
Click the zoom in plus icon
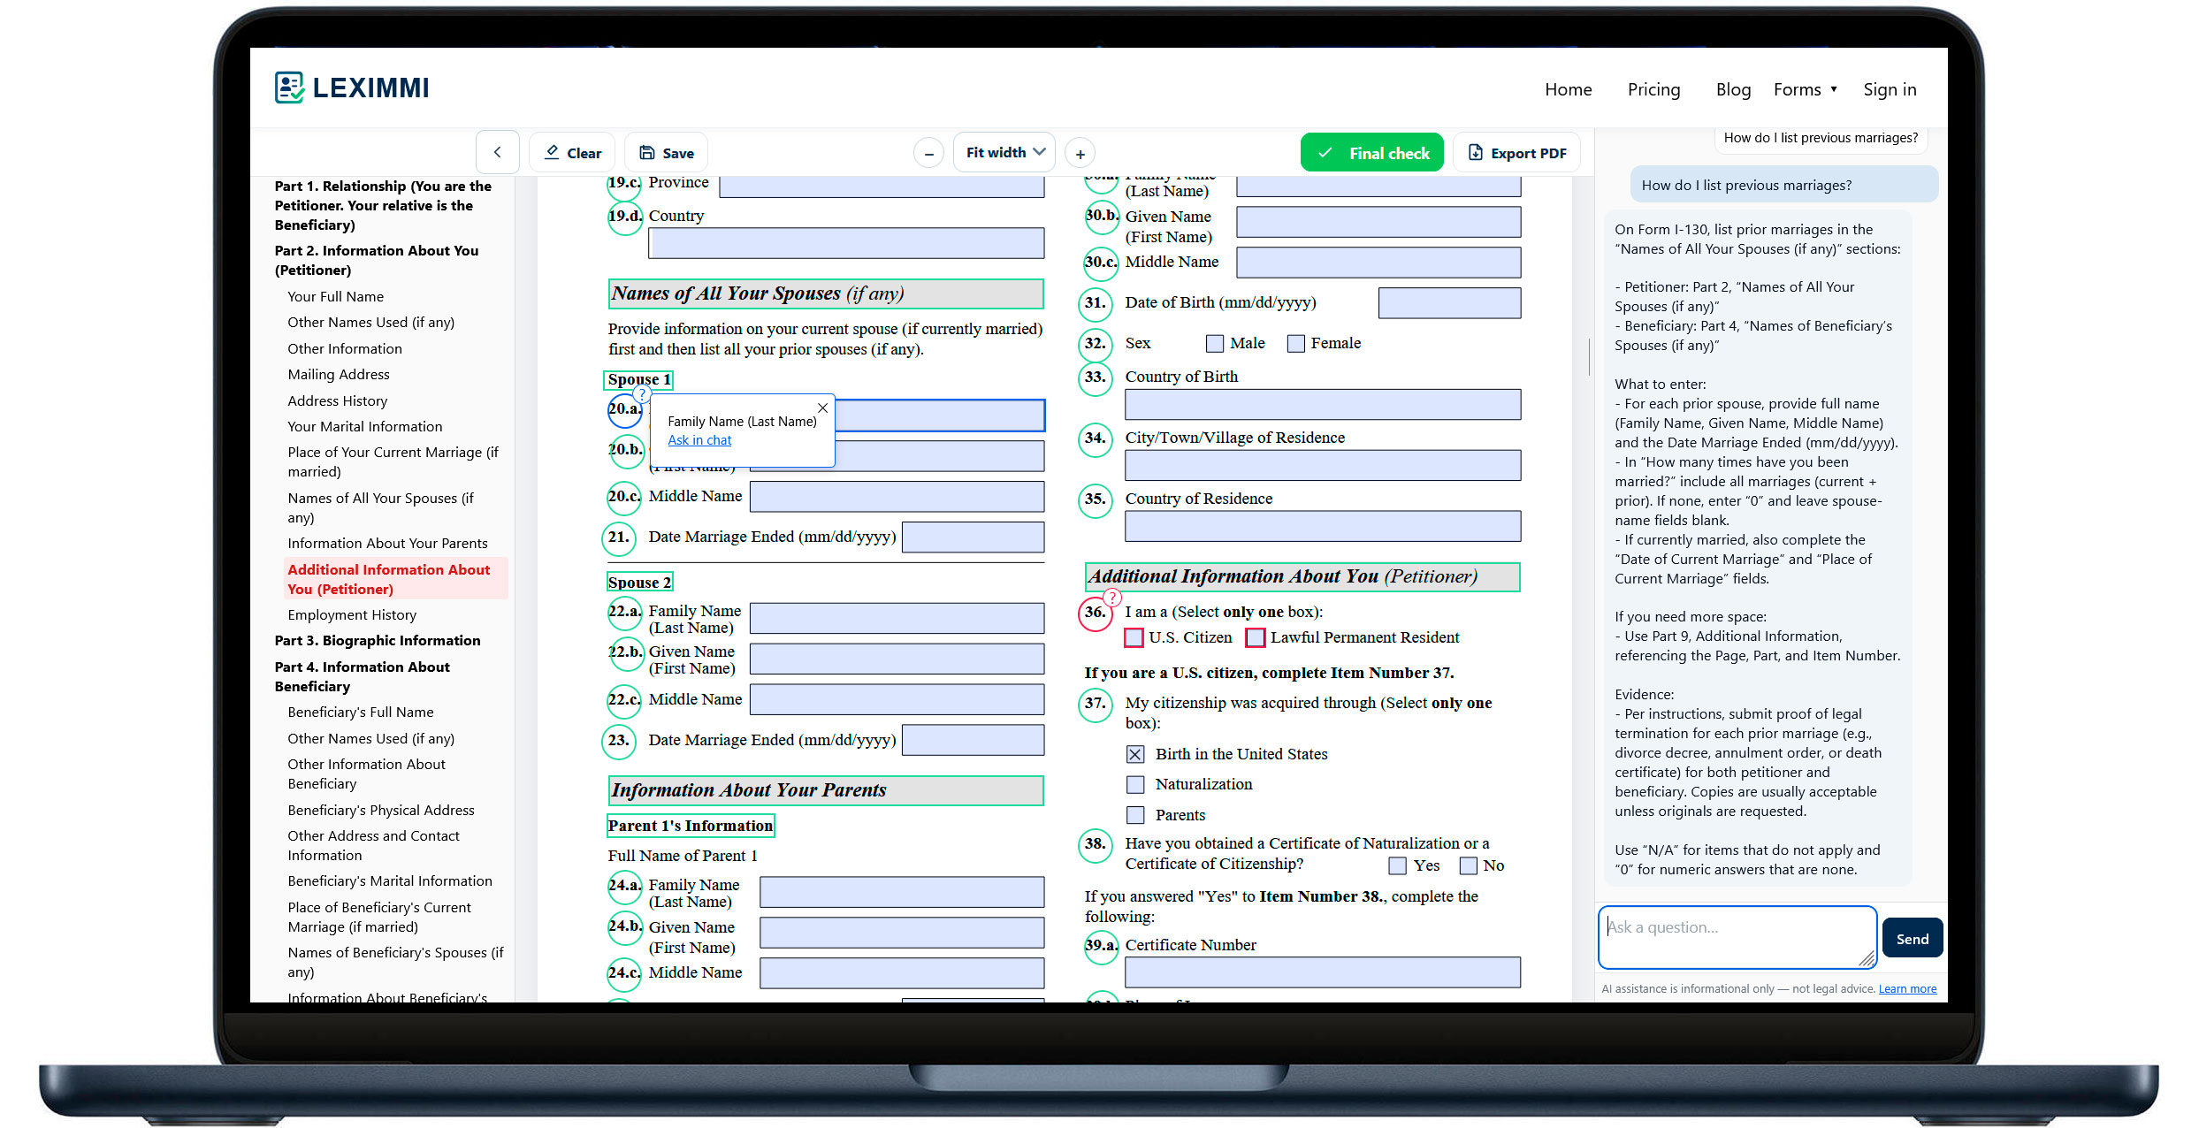coord(1080,154)
